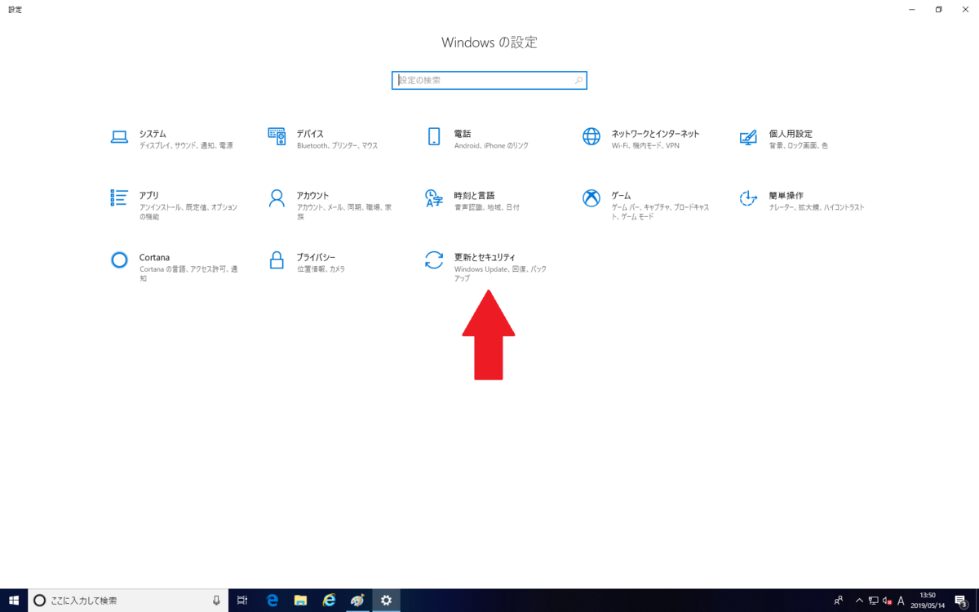This screenshot has height=612, width=979.
Task: Open the デバイス keyboard-speaker icon
Action: 277,136
